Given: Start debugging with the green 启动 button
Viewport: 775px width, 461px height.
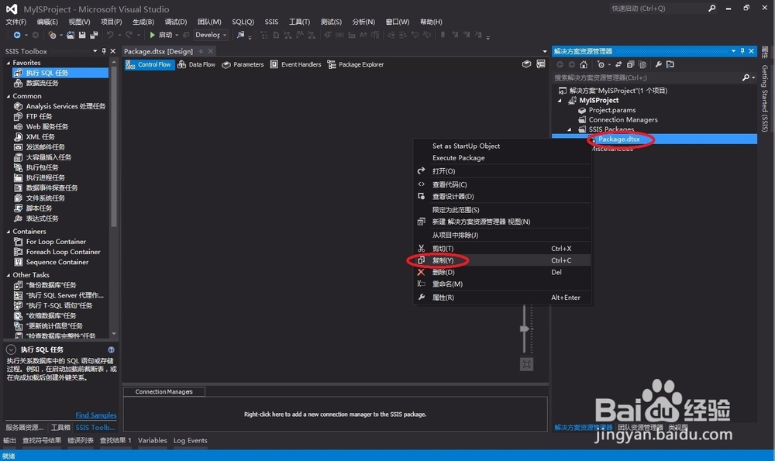Looking at the screenshot, I should tap(160, 35).
